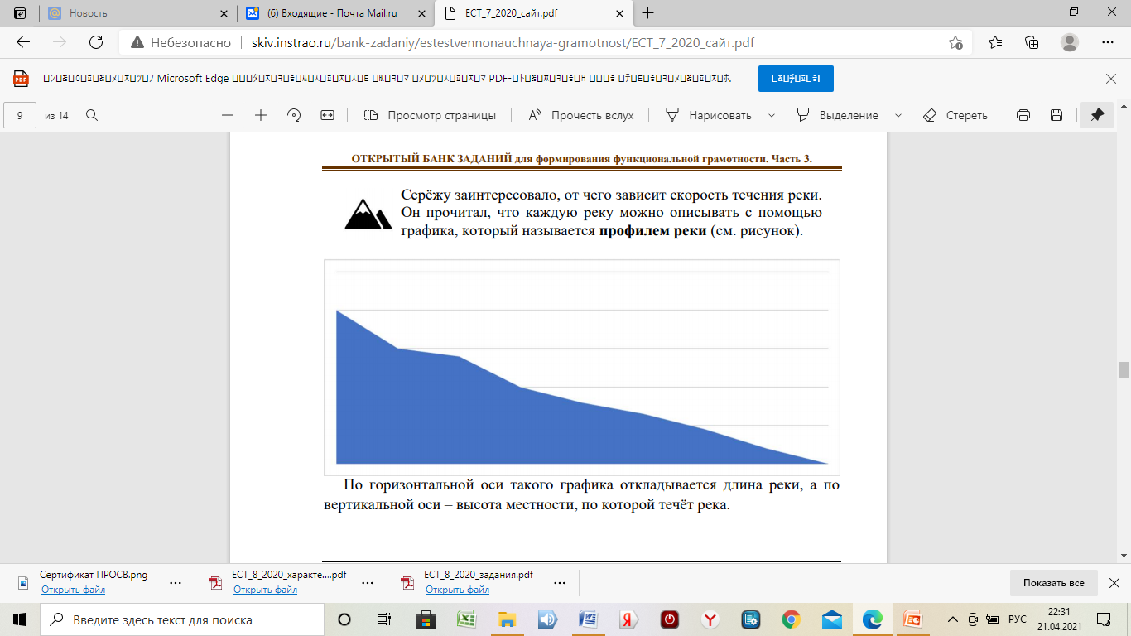Close the Входящие Mail.ru tab
The height and width of the screenshot is (636, 1131).
(421, 13)
